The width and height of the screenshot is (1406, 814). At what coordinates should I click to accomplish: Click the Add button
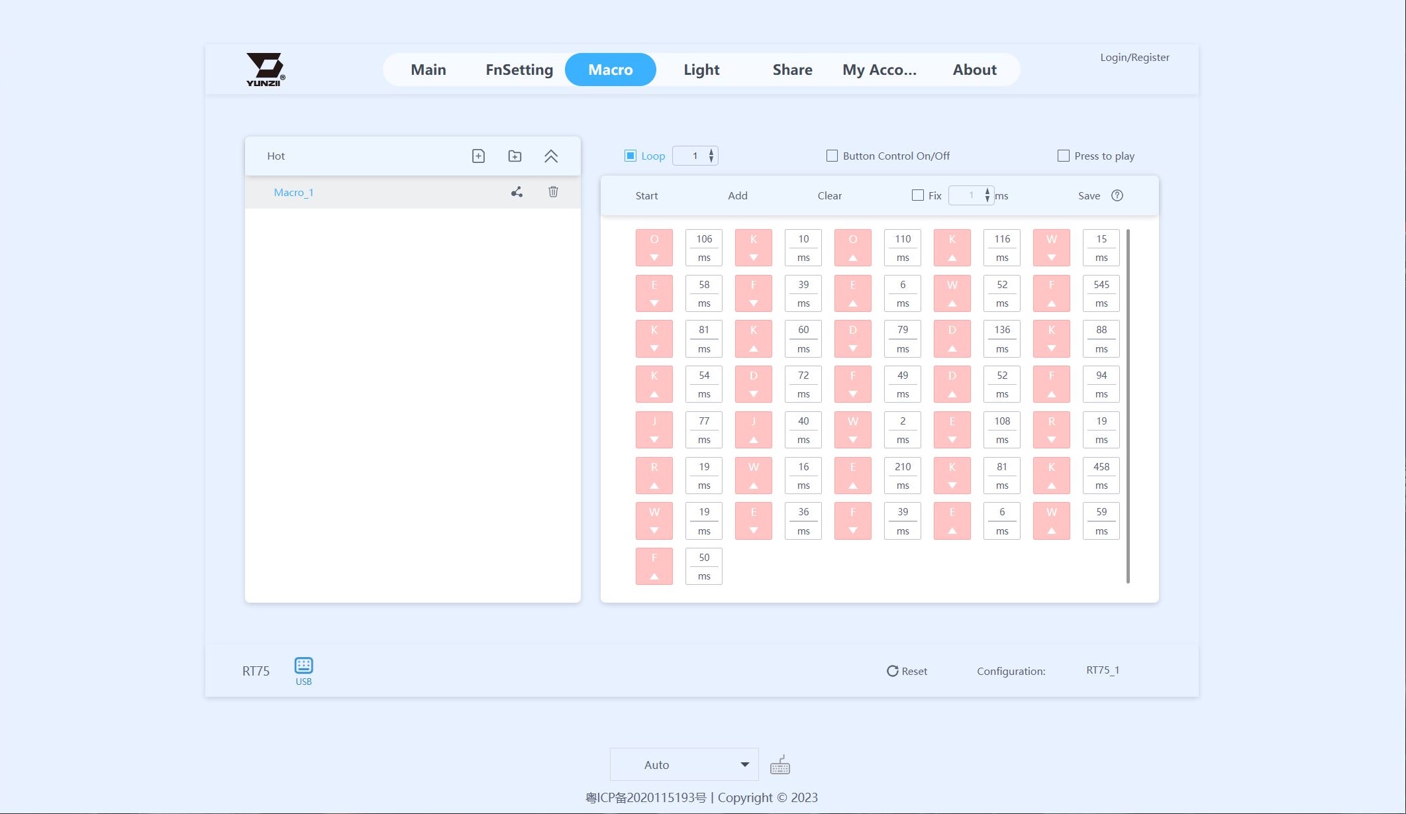click(x=737, y=195)
